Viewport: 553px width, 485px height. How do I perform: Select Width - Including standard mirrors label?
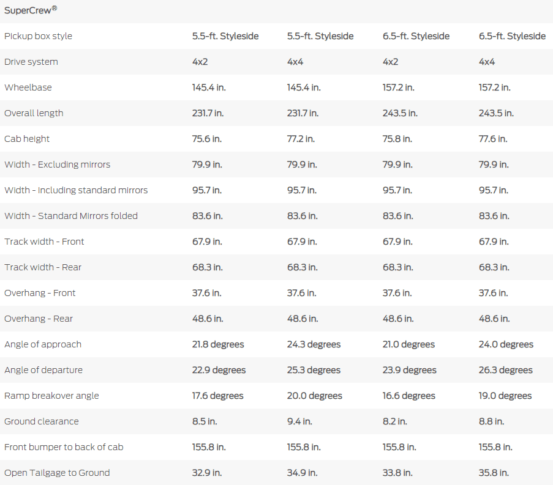click(76, 190)
